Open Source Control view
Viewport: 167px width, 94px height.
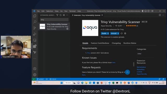(35, 28)
